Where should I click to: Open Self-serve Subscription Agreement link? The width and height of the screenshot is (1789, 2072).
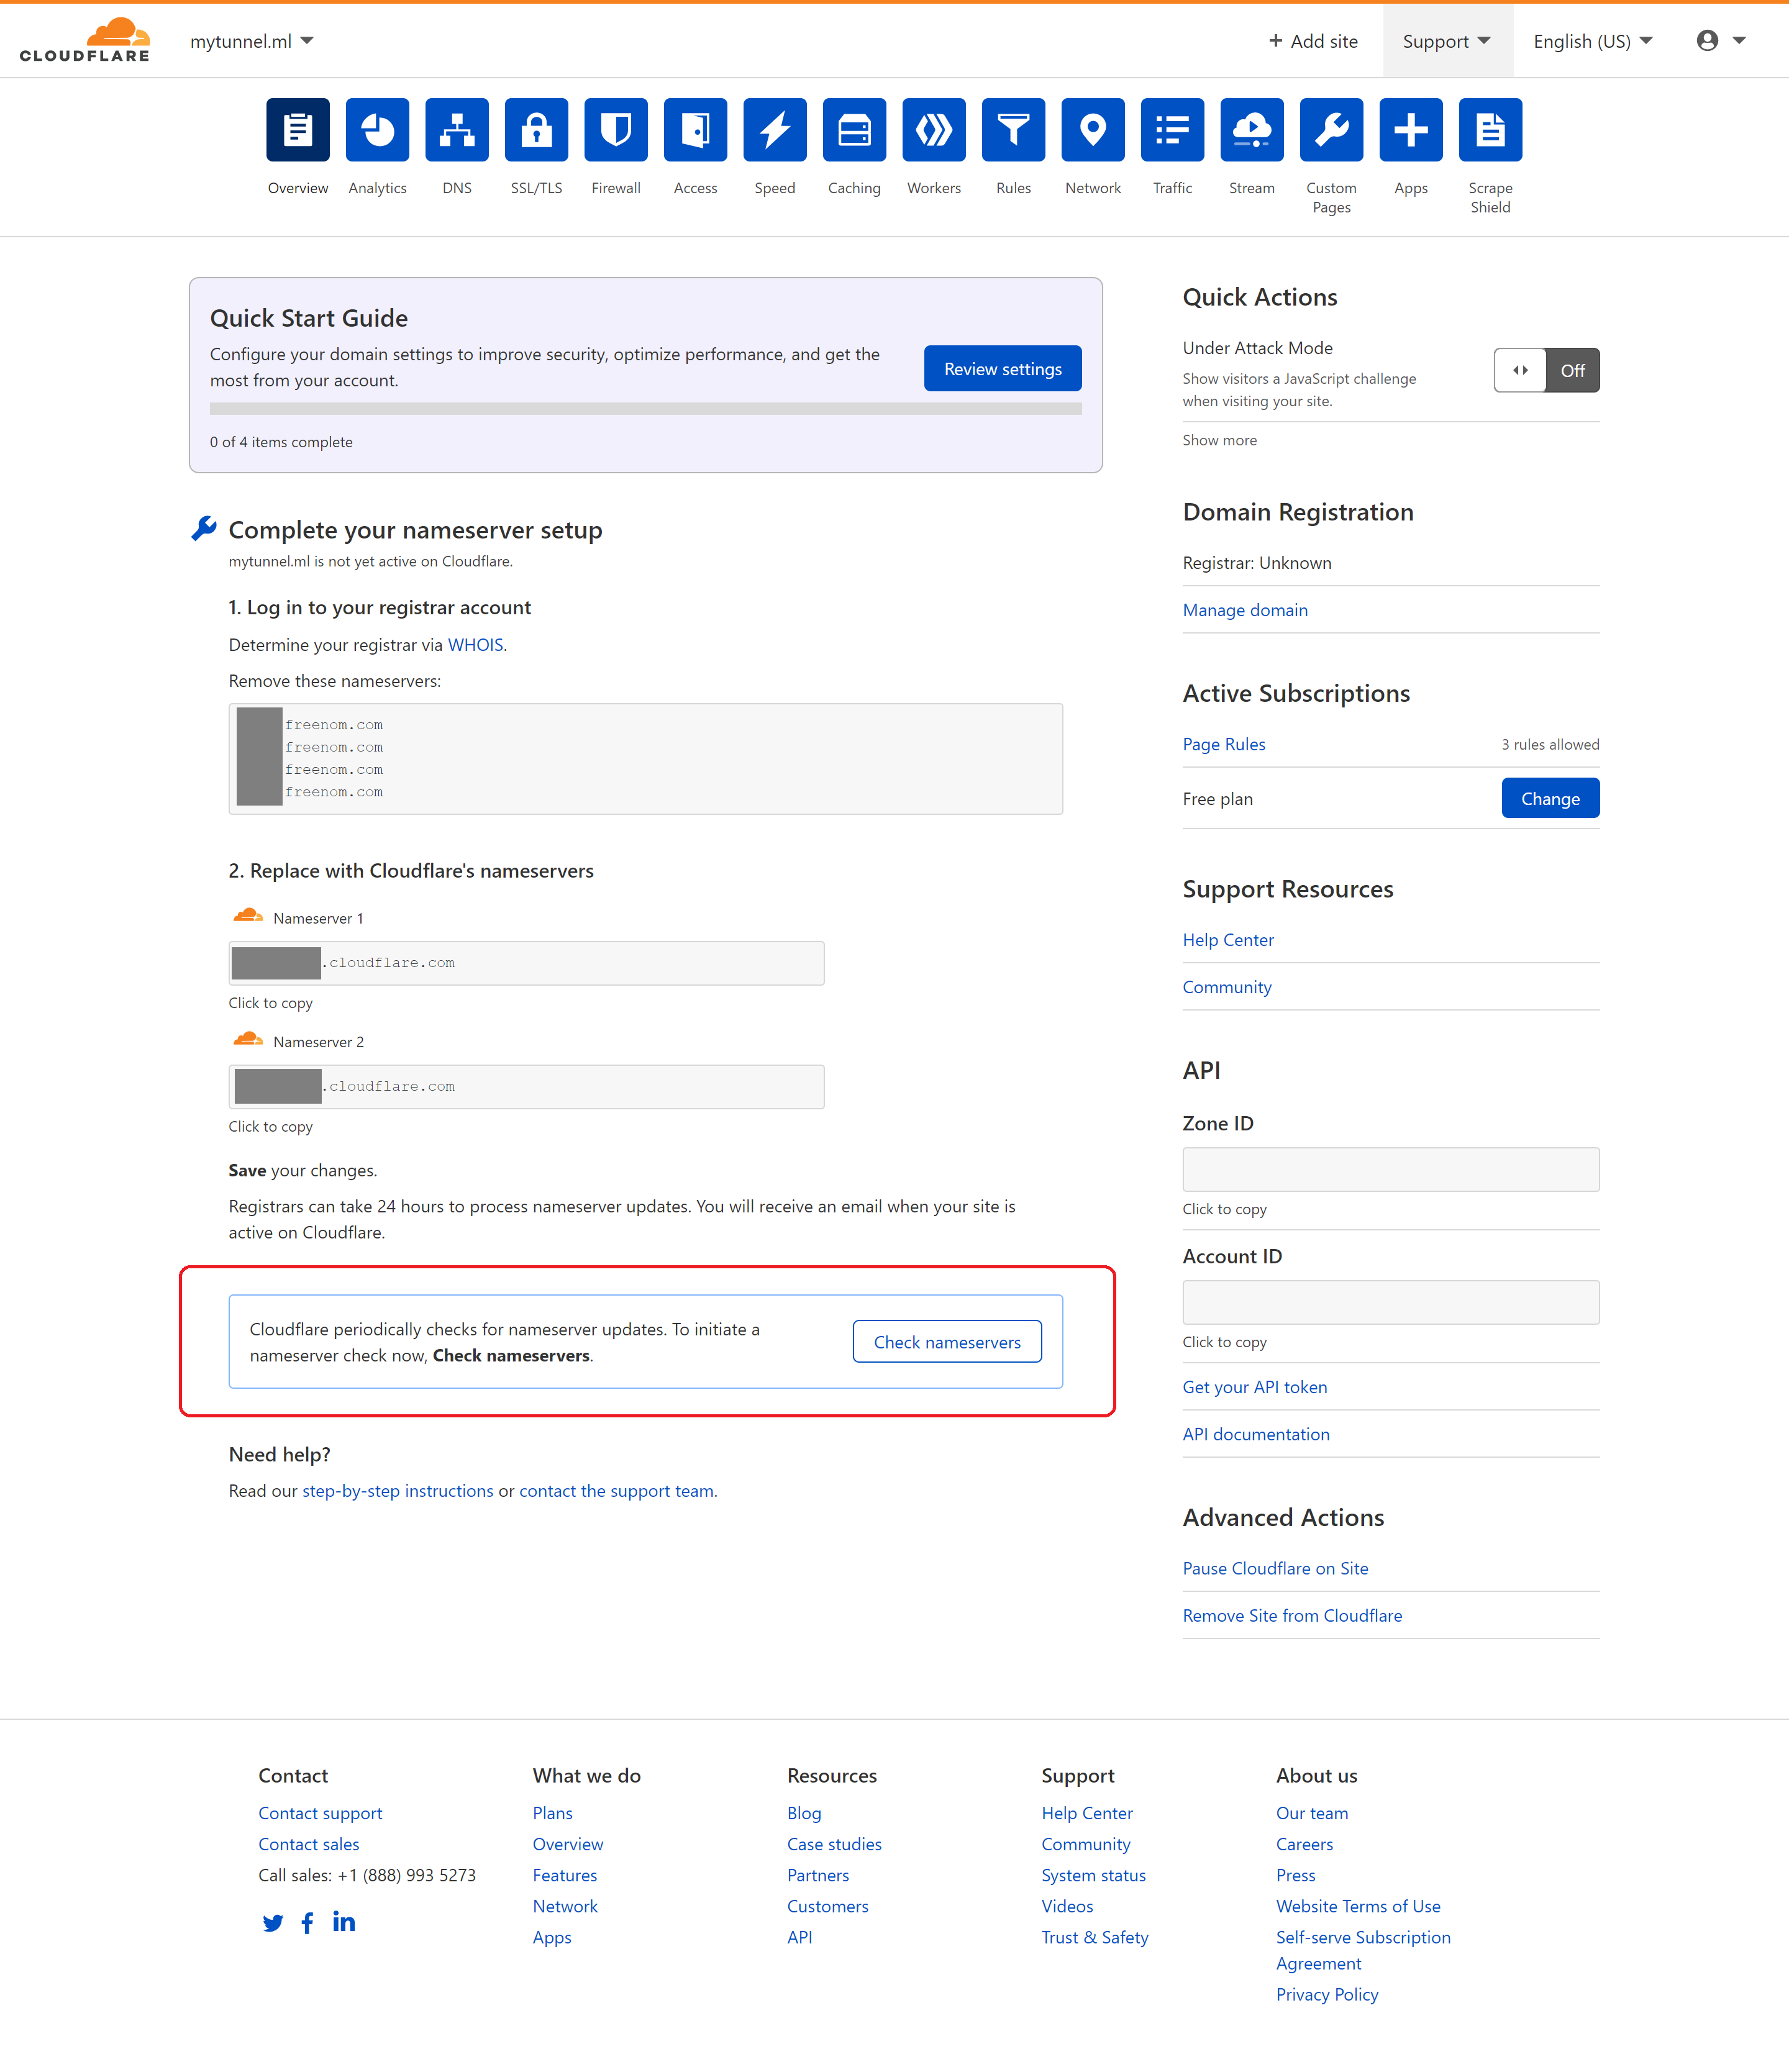coord(1363,1950)
